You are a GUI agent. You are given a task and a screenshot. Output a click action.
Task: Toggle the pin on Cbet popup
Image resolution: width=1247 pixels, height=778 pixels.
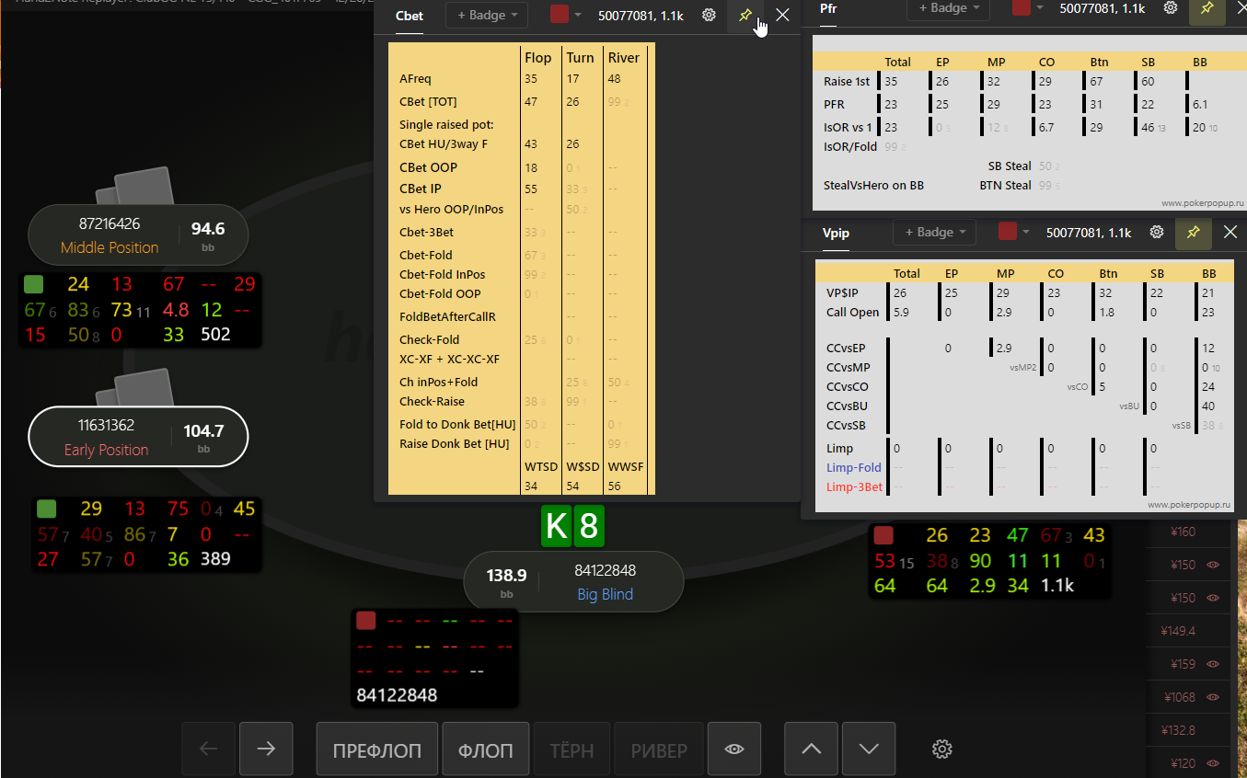[745, 15]
